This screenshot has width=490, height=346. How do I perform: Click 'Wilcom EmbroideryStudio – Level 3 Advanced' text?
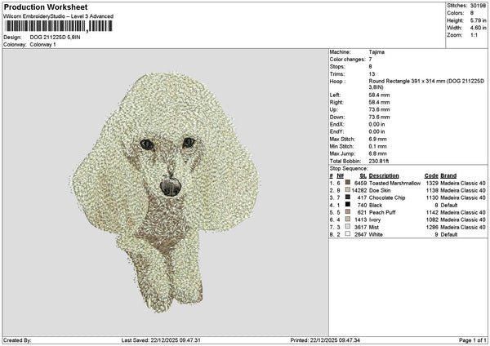coord(58,16)
